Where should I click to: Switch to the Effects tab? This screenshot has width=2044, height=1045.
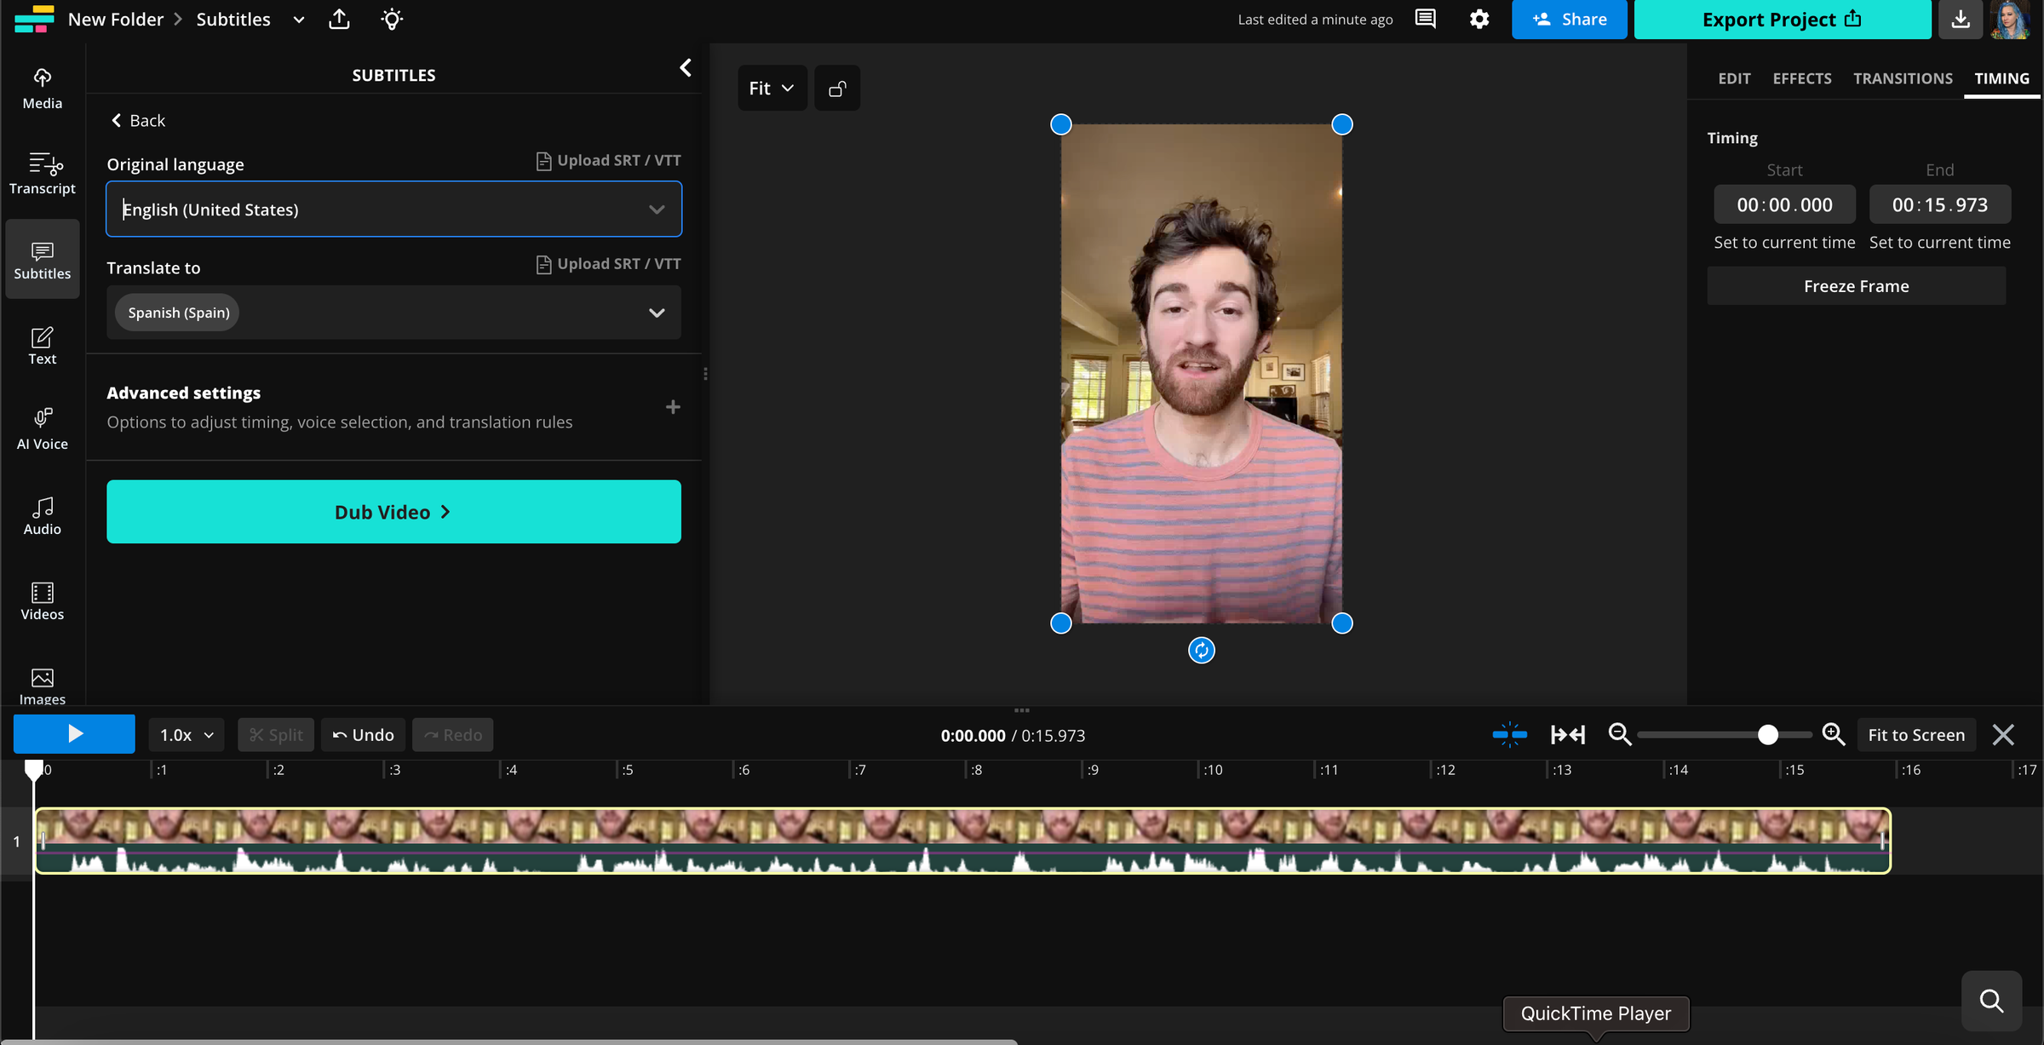click(1802, 78)
